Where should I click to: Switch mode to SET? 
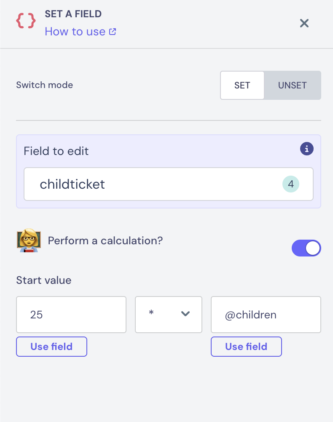click(x=242, y=85)
